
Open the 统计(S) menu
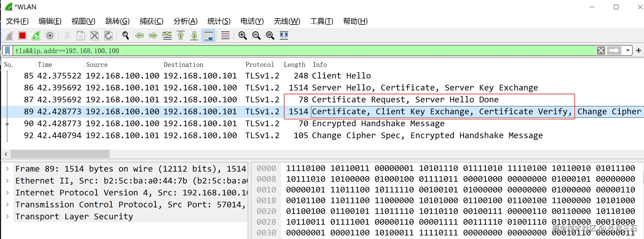coord(219,21)
